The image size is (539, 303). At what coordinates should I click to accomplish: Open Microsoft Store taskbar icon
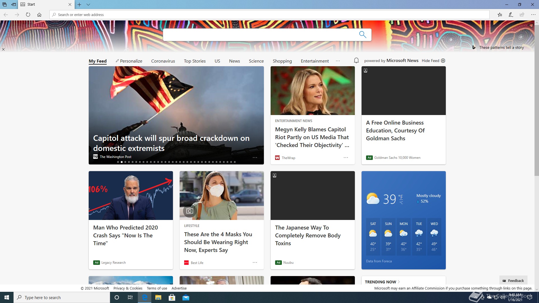[x=172, y=297]
